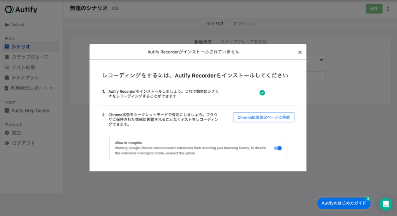Open 設定 gear icon
Viewport: 397px width, 216px height.
[x=7, y=133]
